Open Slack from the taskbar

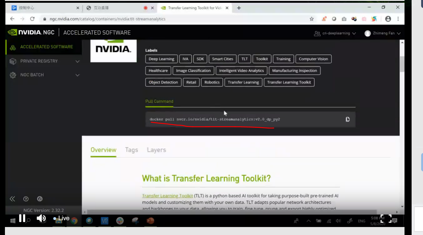[120, 221]
